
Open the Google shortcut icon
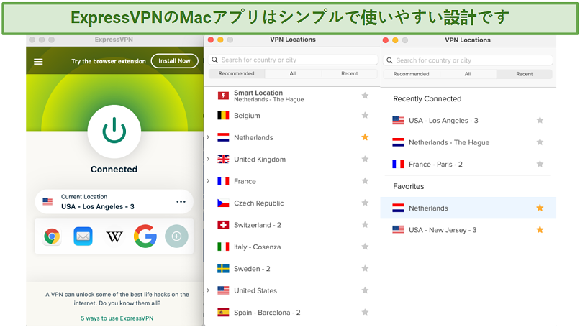pos(145,236)
